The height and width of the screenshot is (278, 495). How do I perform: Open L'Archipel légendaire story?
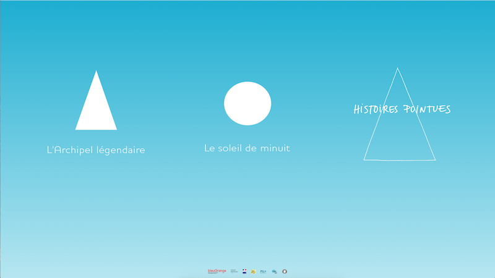click(x=96, y=150)
